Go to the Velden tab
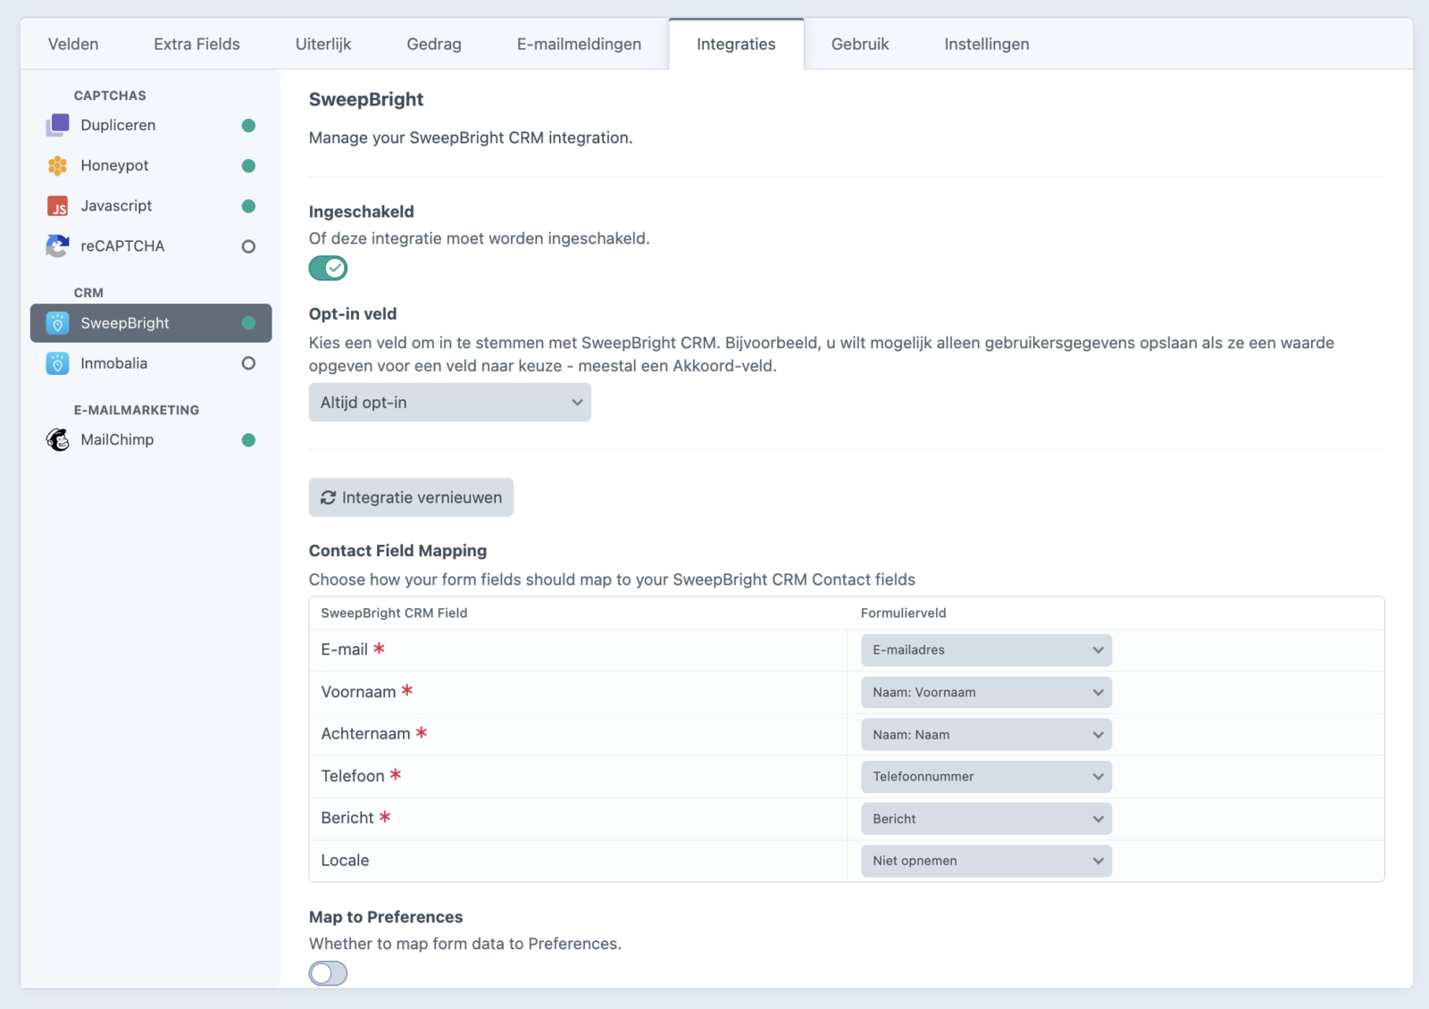 [73, 45]
